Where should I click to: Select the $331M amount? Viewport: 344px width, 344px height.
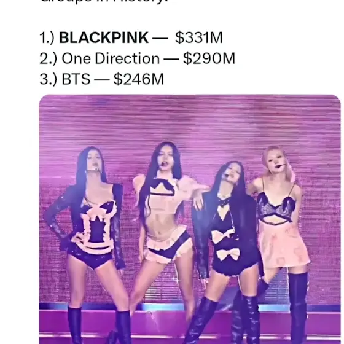(199, 37)
